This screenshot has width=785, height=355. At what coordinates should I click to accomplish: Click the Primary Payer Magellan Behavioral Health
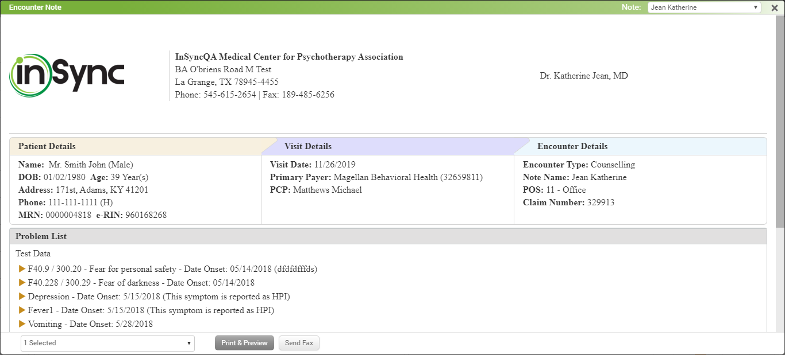pos(407,177)
